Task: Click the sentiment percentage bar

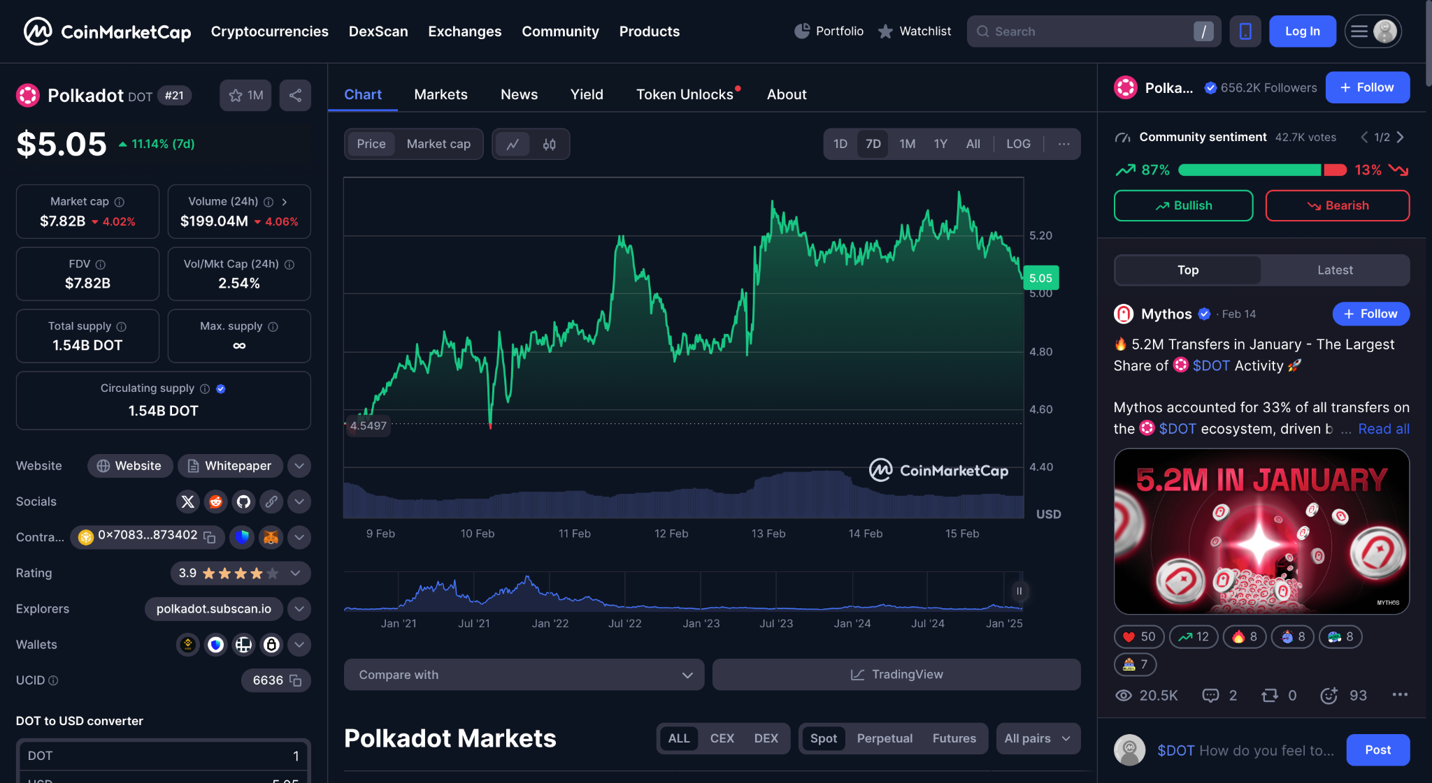Action: click(x=1262, y=170)
